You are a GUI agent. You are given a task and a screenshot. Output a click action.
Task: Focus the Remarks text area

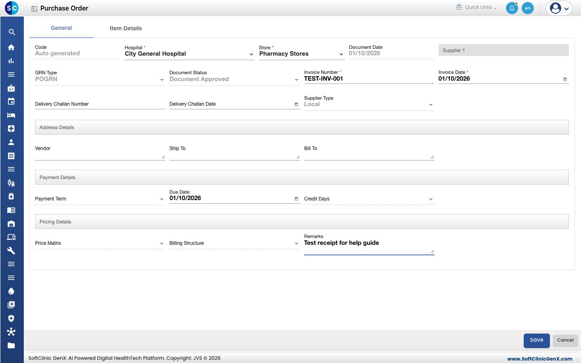pos(369,247)
